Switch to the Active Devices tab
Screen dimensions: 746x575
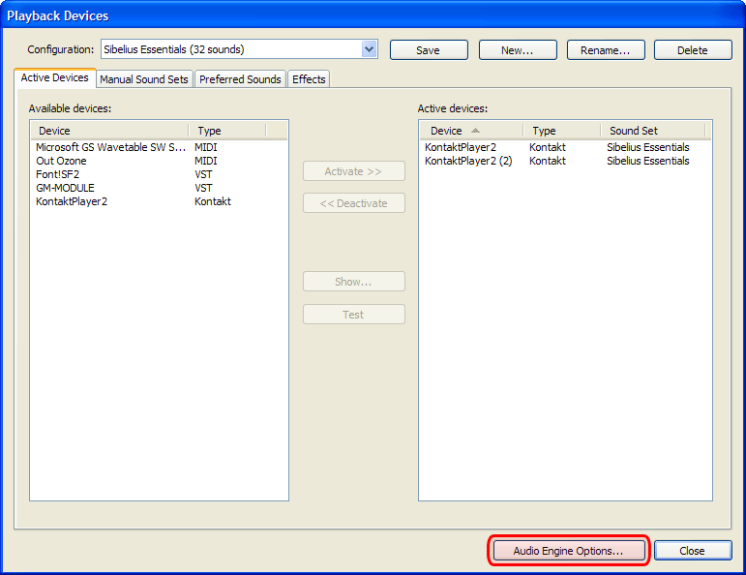[x=55, y=77]
